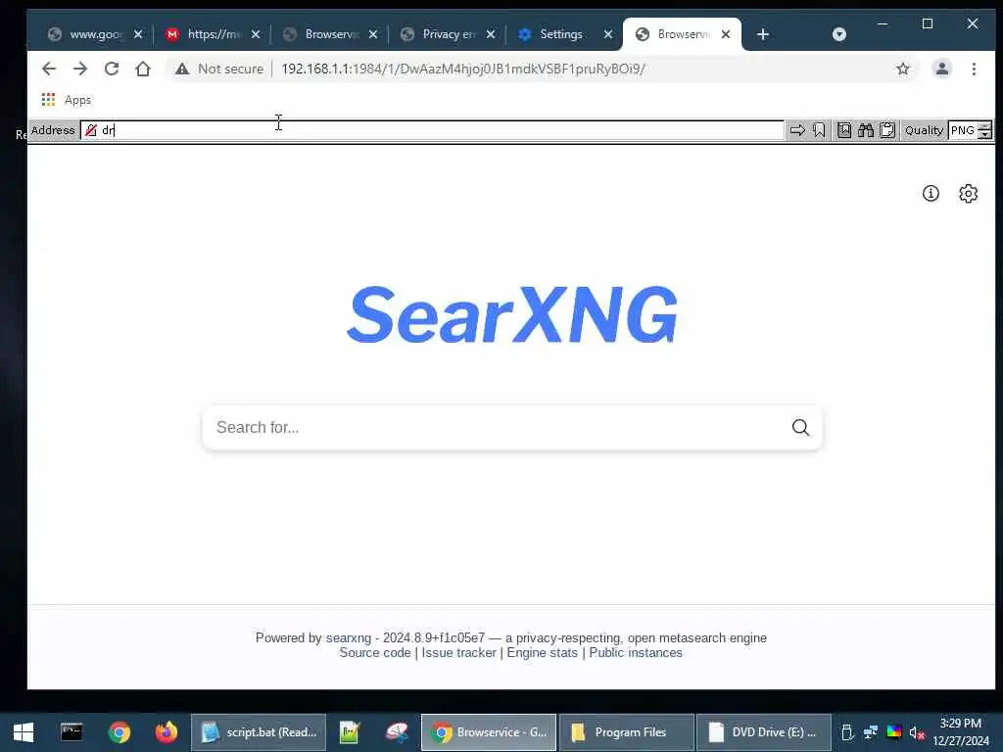Click the Quality PNG value field
This screenshot has height=752, width=1003.
pos(963,130)
